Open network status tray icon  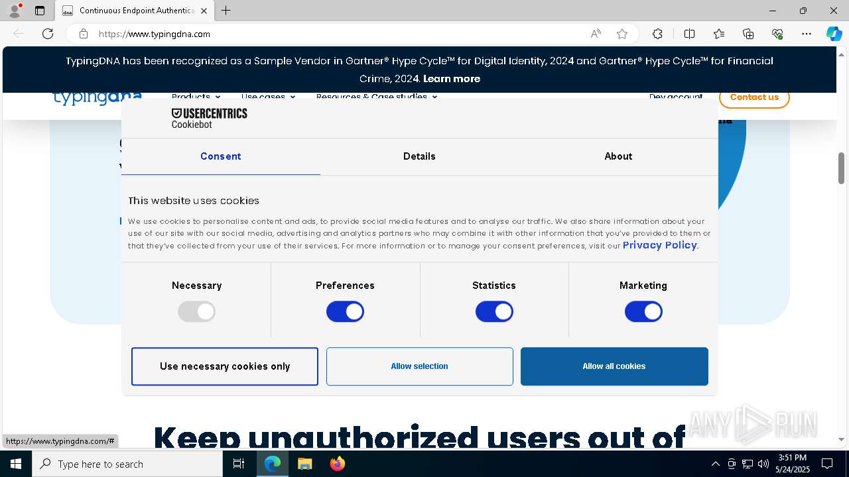click(x=748, y=464)
